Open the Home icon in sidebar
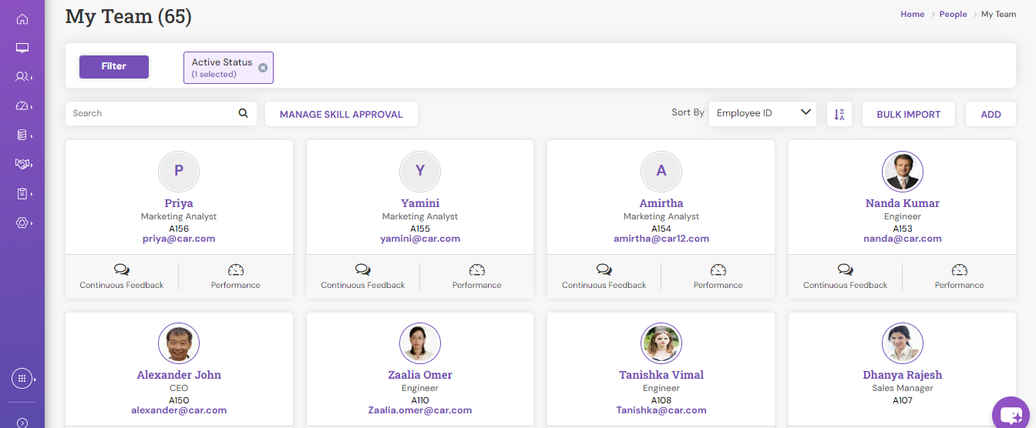 (x=22, y=18)
